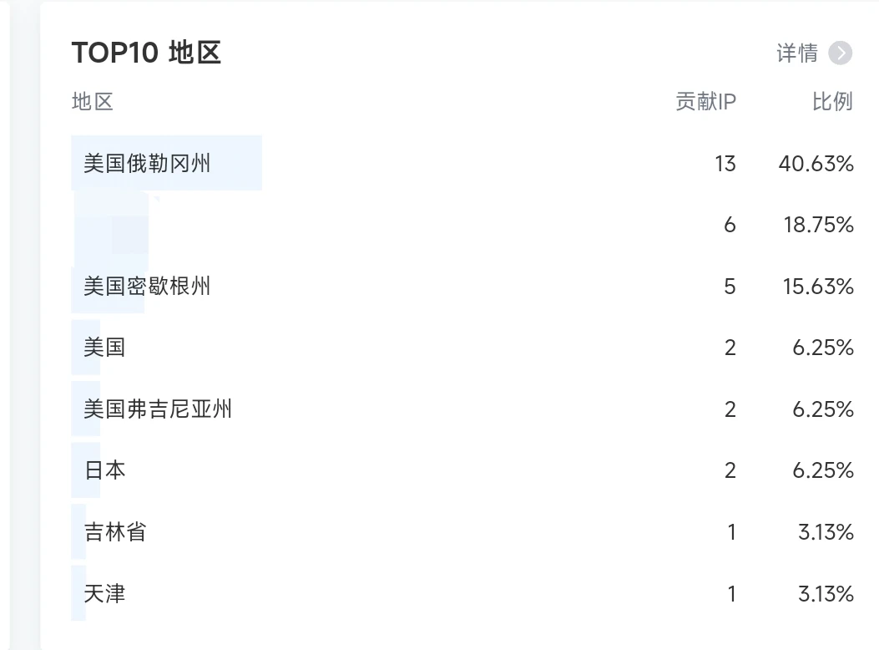Click the contributed IP count 13
879x650 pixels.
[x=725, y=164]
